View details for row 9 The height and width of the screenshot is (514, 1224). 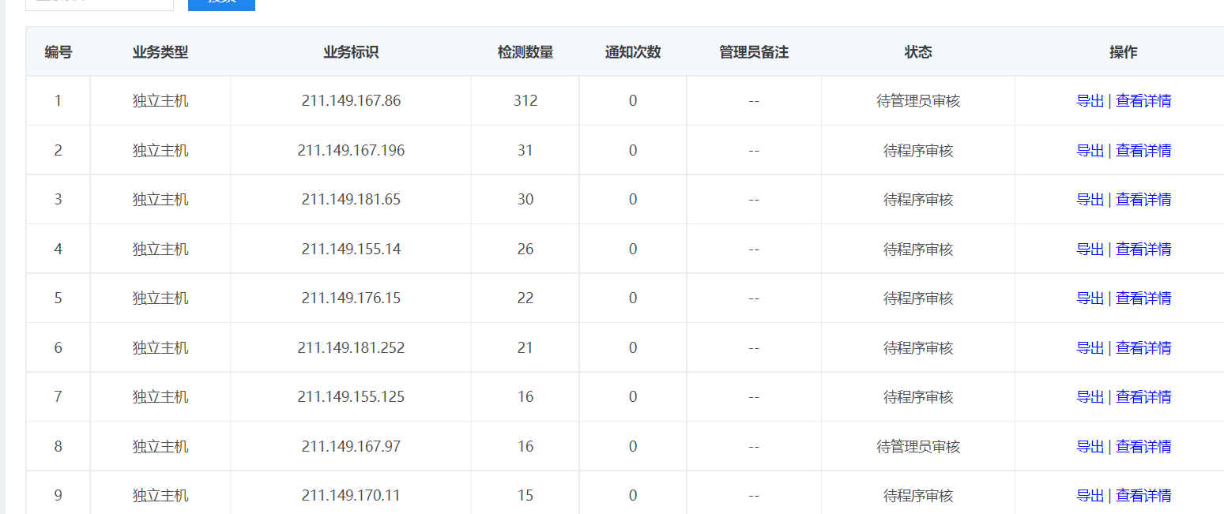(1143, 496)
